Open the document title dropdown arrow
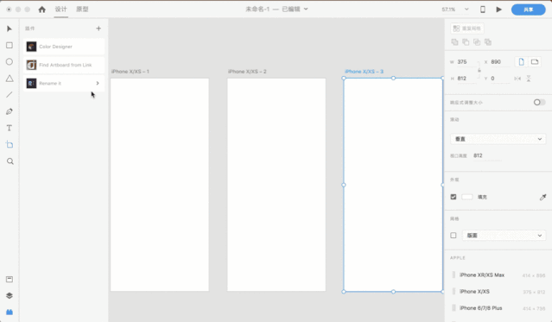This screenshot has width=552, height=322. click(x=306, y=9)
